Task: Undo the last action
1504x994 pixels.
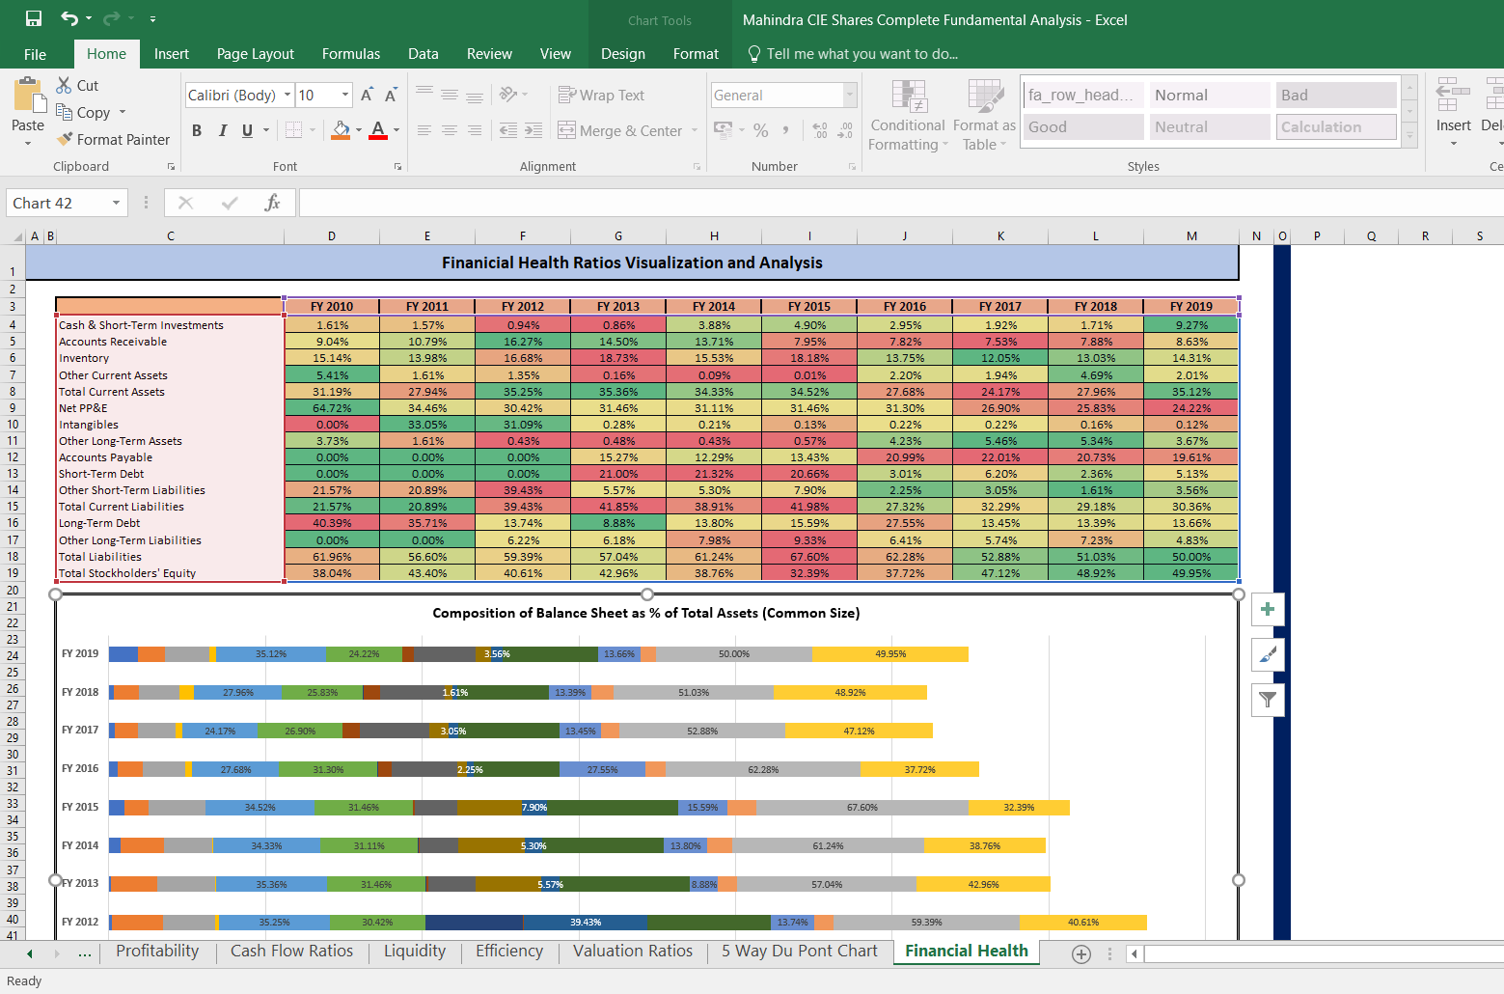Action: pyautogui.click(x=68, y=18)
